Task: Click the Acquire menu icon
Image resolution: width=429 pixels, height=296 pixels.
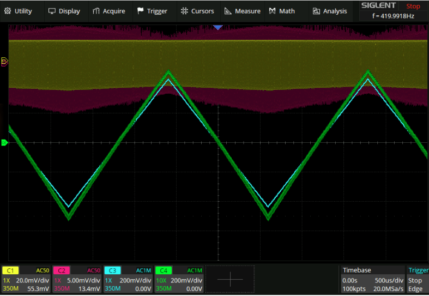Action: (96, 11)
